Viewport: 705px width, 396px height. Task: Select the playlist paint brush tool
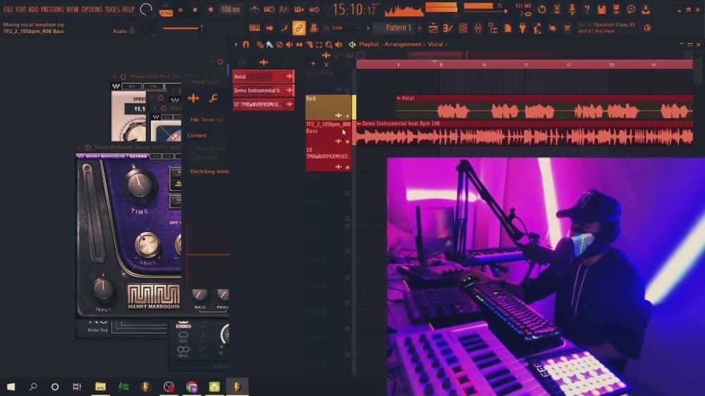tap(269, 44)
